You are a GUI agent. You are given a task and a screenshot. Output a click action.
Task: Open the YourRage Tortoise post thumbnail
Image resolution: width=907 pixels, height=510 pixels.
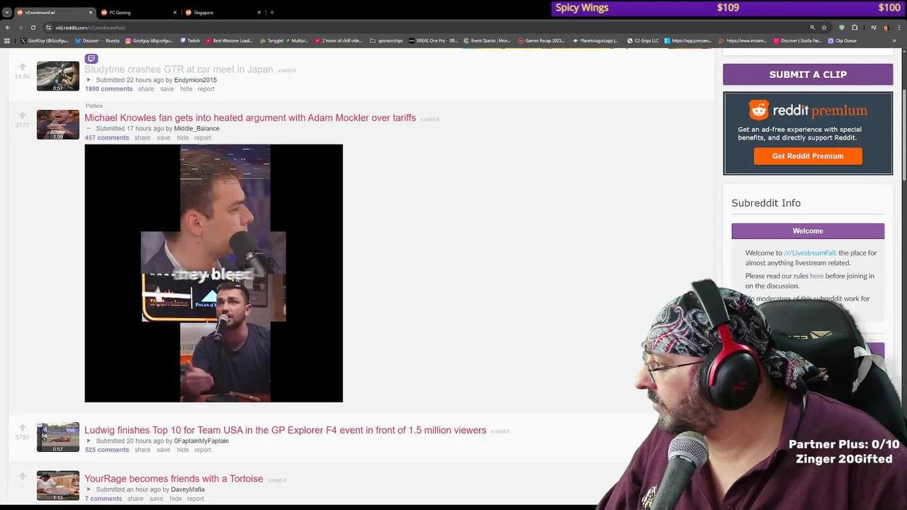click(x=58, y=485)
